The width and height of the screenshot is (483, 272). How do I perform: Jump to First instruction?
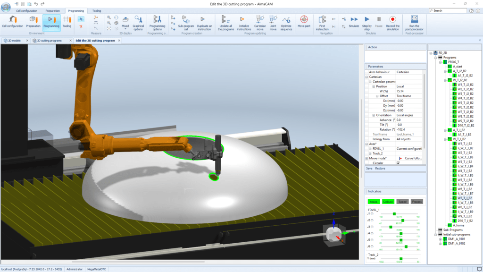(x=322, y=21)
